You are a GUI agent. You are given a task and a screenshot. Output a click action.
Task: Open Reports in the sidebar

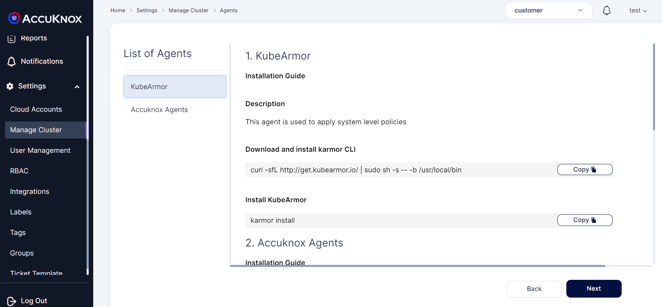pyautogui.click(x=34, y=38)
